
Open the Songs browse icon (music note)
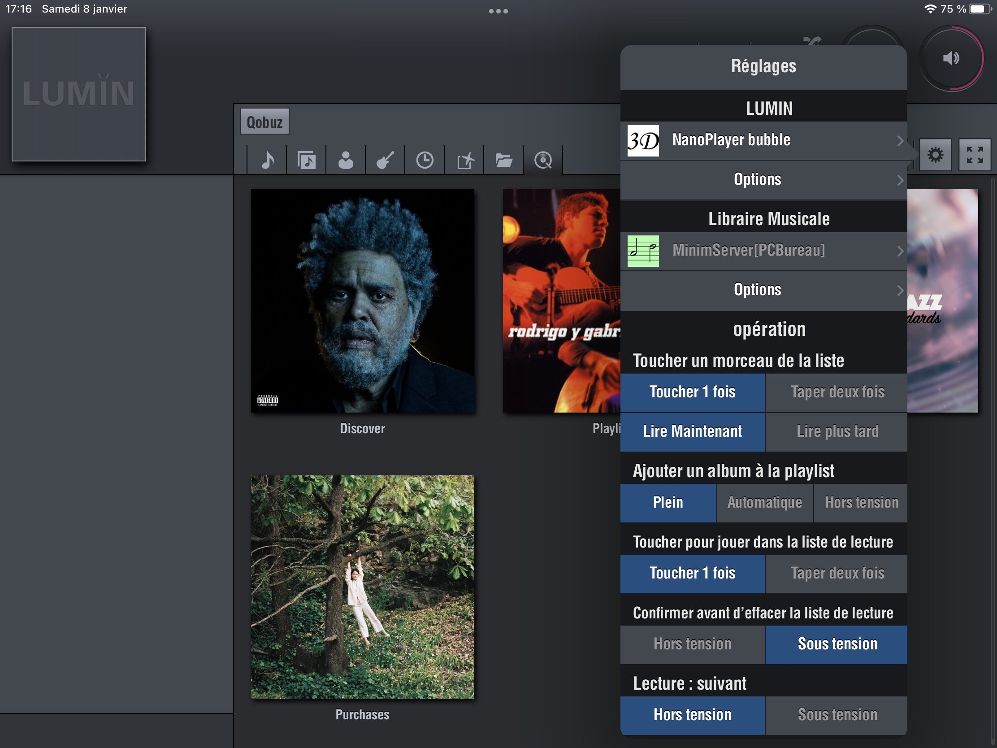point(267,160)
